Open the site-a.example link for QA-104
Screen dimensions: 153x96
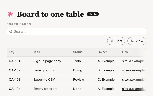pyautogui.click(x=134, y=89)
